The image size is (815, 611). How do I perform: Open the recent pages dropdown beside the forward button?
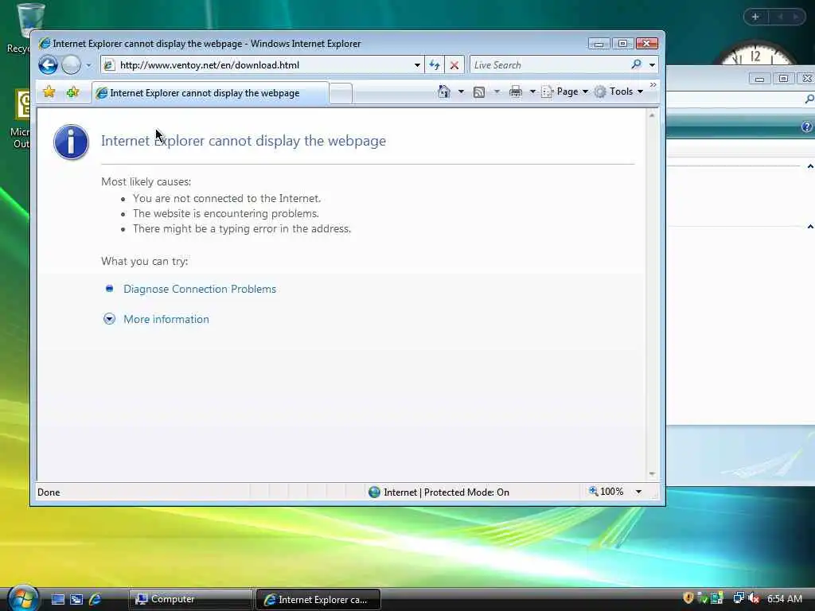click(88, 65)
